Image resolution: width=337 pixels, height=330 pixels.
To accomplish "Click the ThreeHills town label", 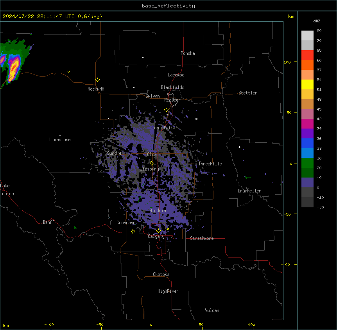I will point(210,164).
